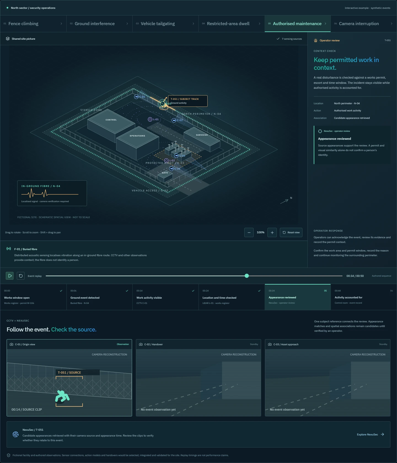Open the C-01 Origin view camera thumbnail
The height and width of the screenshot is (463, 397).
click(x=69, y=378)
